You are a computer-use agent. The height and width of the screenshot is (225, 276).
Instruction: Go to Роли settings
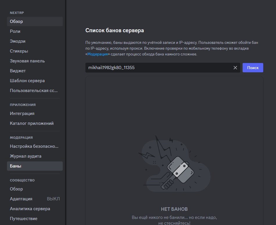35,31
